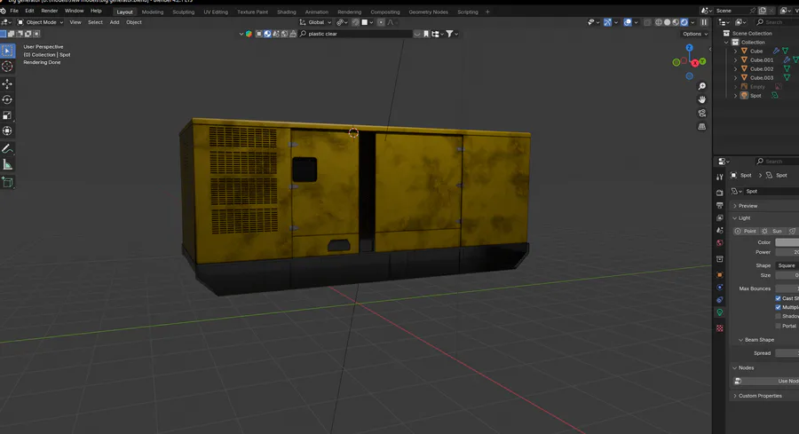The width and height of the screenshot is (799, 434).
Task: Select the Select Box tool
Action: click(7, 51)
